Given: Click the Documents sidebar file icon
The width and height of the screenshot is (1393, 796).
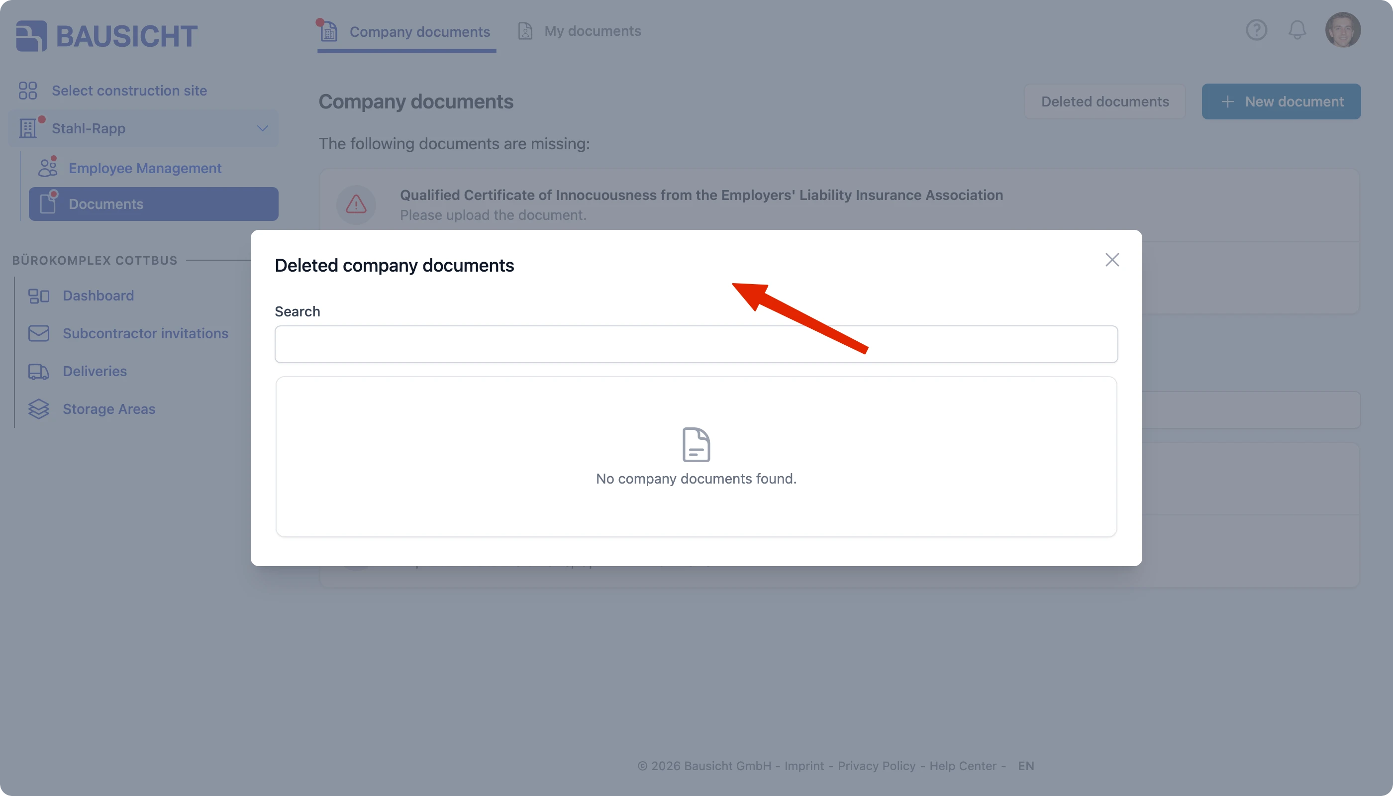Looking at the screenshot, I should pos(48,204).
